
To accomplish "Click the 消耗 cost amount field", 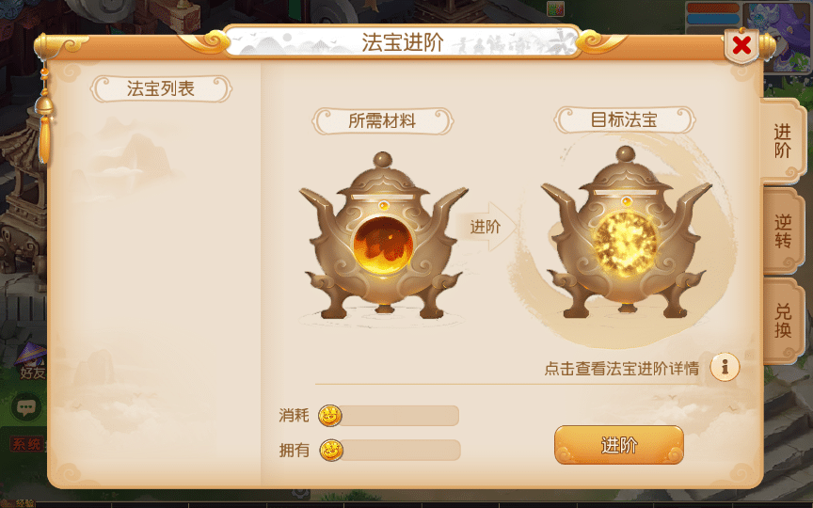I will [x=400, y=416].
